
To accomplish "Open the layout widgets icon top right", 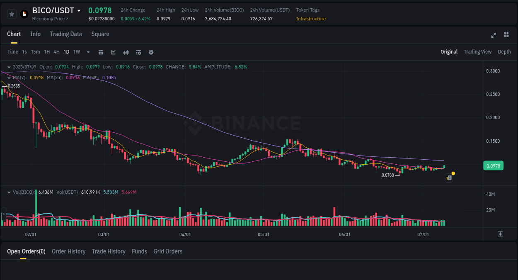I will [506, 35].
